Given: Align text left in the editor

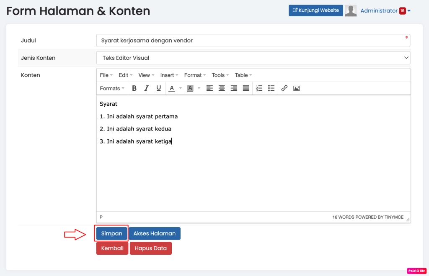Looking at the screenshot, I should click(209, 88).
